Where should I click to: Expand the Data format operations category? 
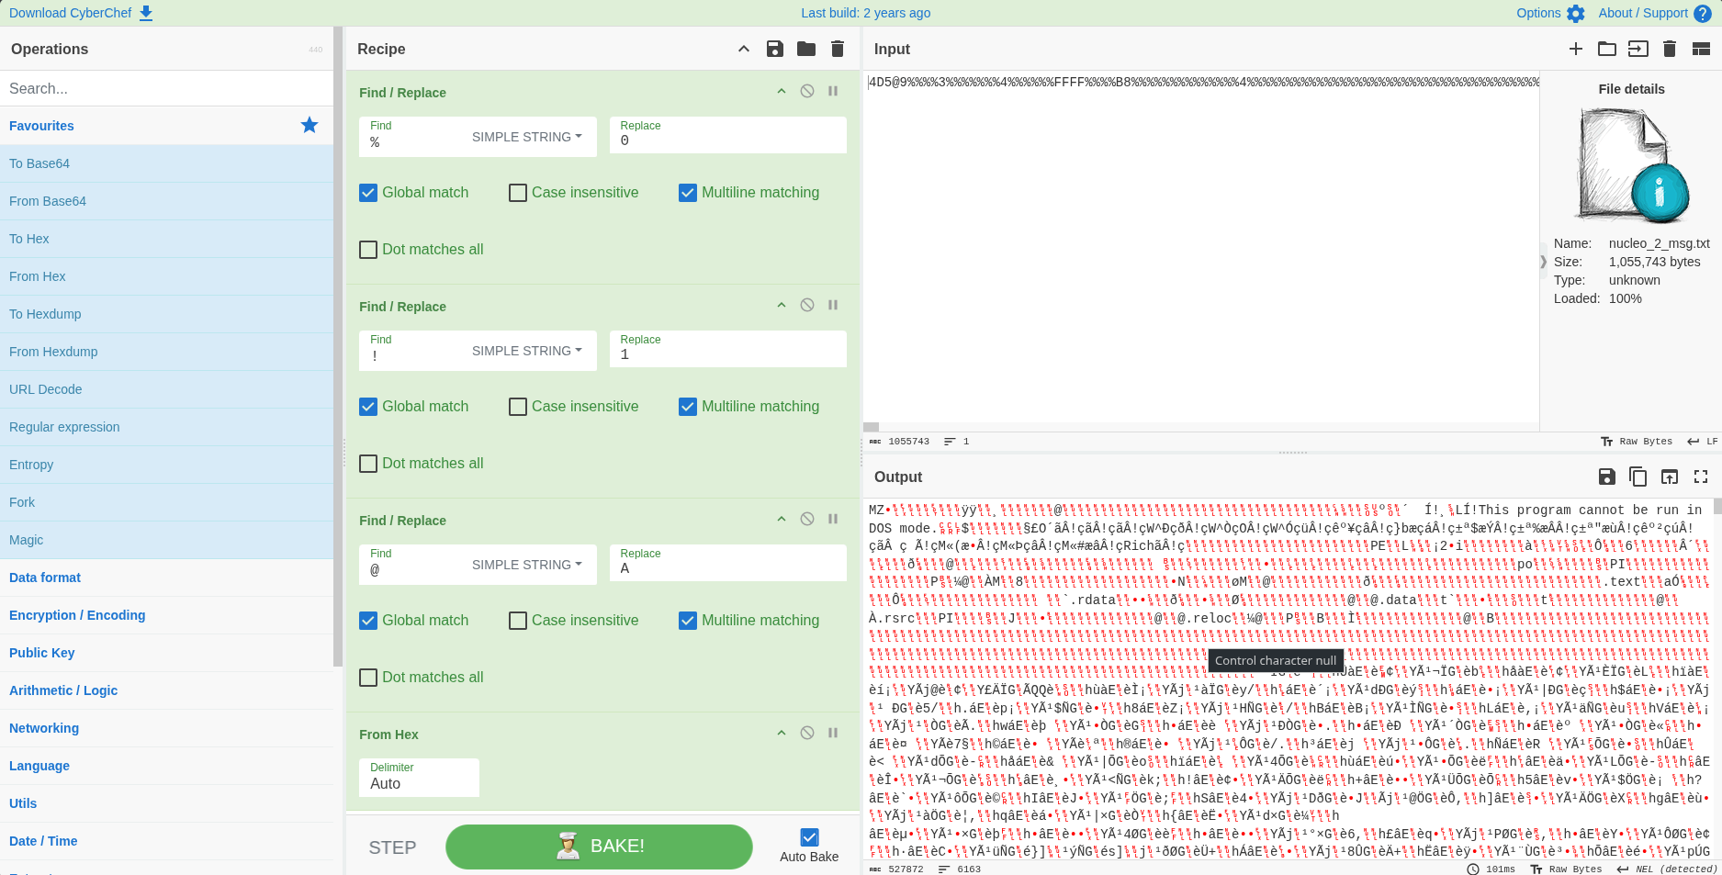45,578
